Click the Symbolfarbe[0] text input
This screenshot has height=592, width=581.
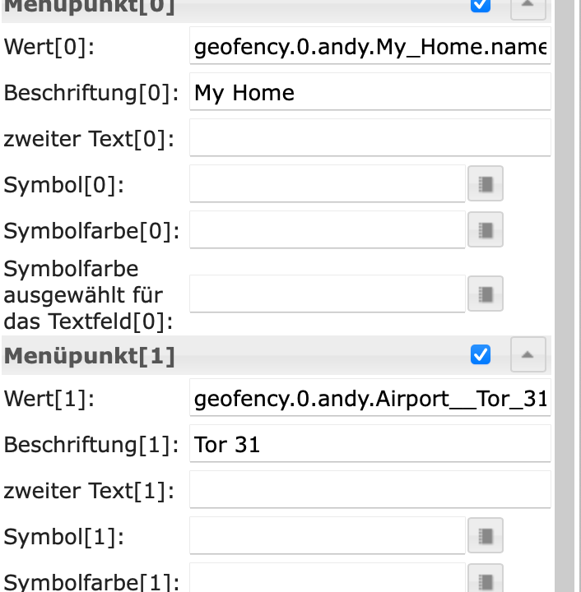(x=327, y=229)
